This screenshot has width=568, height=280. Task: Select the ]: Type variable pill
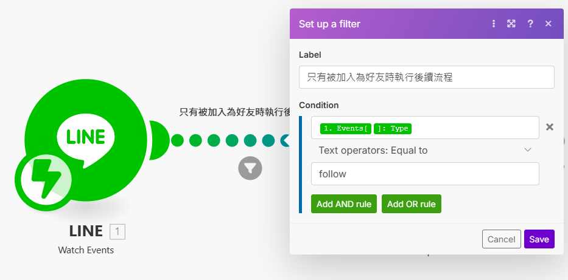(393, 129)
